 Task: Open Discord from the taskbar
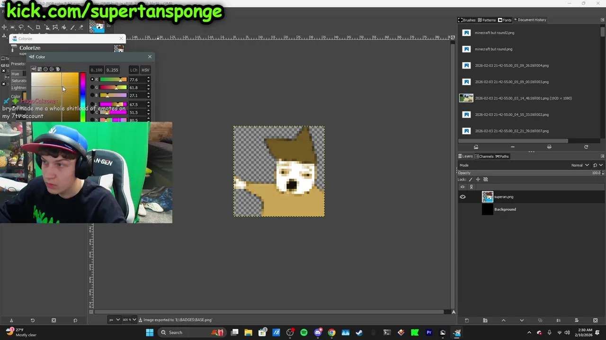tap(318, 332)
